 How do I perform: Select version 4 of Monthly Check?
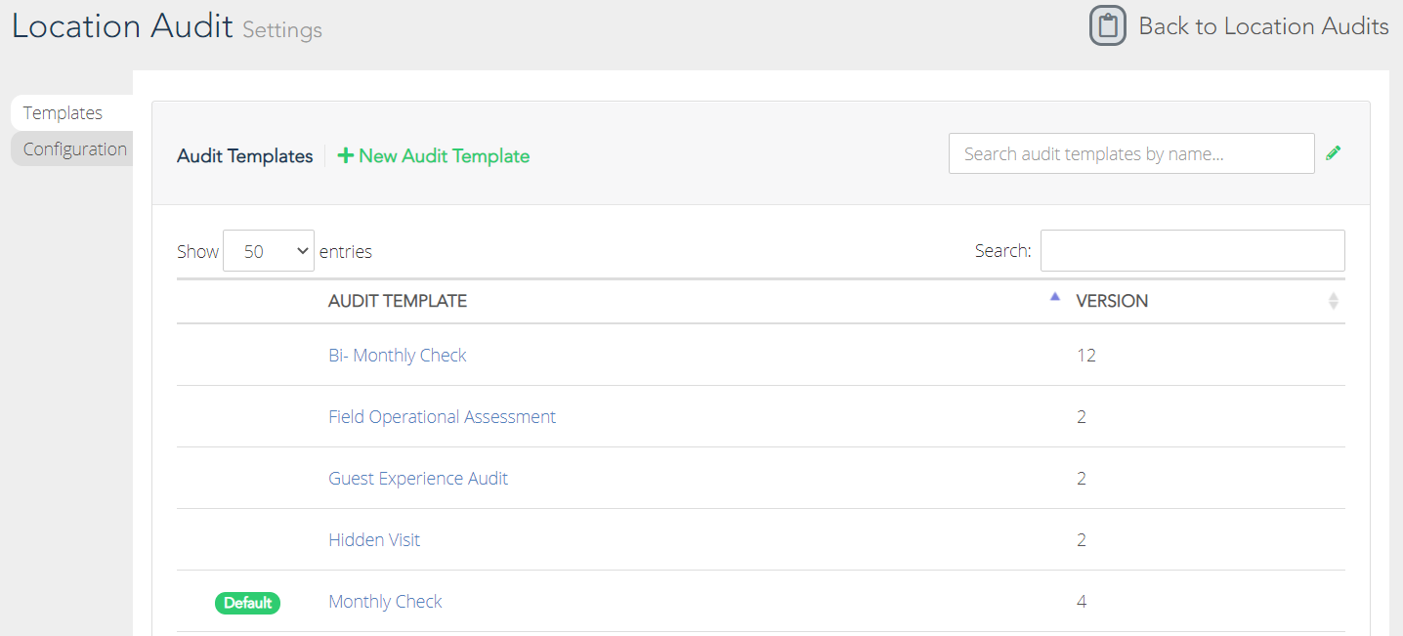(1082, 602)
